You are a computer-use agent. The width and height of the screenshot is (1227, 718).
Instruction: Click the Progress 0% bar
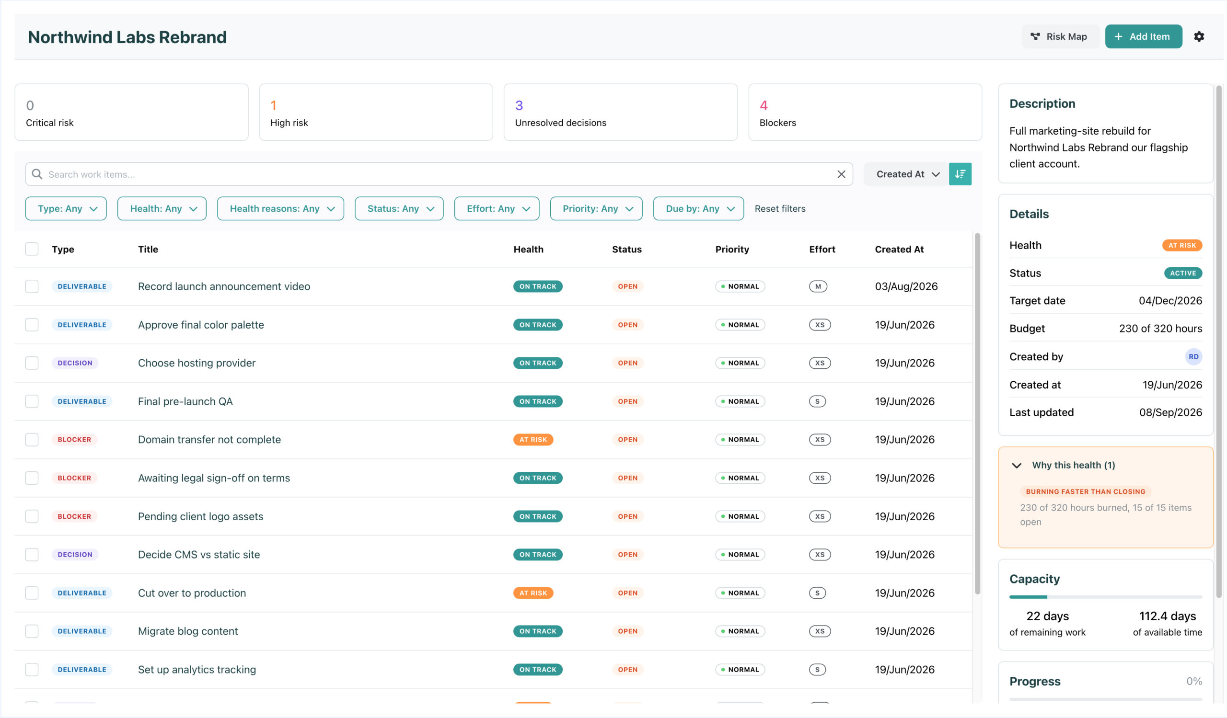pos(1105,699)
